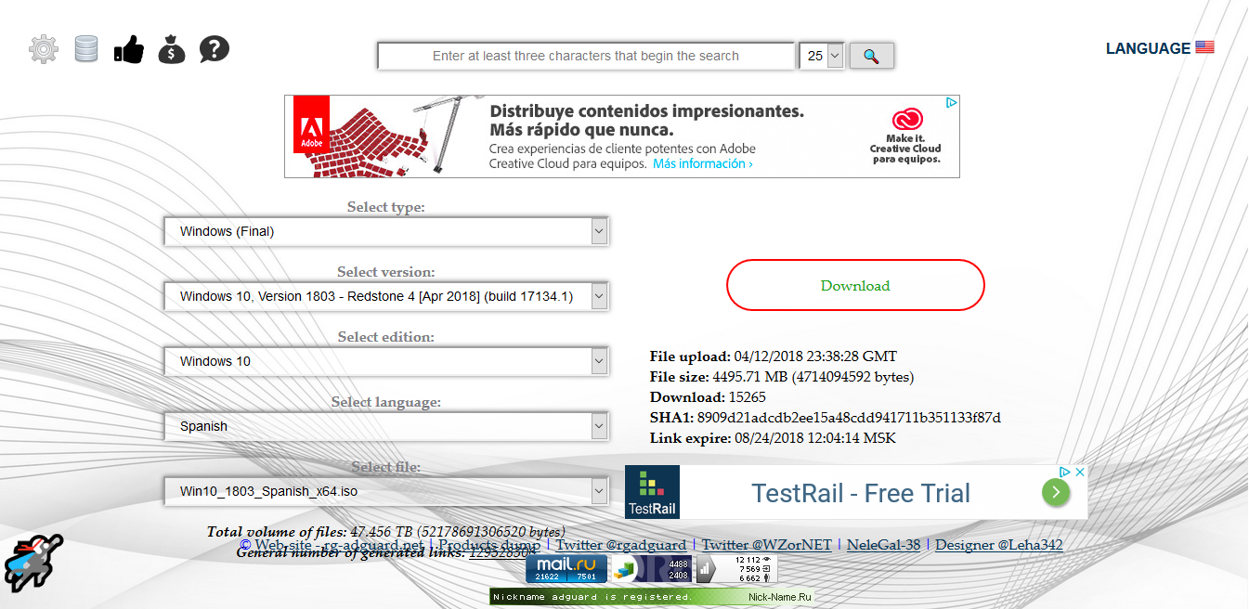
Task: Click the money bag donate icon
Action: click(172, 49)
